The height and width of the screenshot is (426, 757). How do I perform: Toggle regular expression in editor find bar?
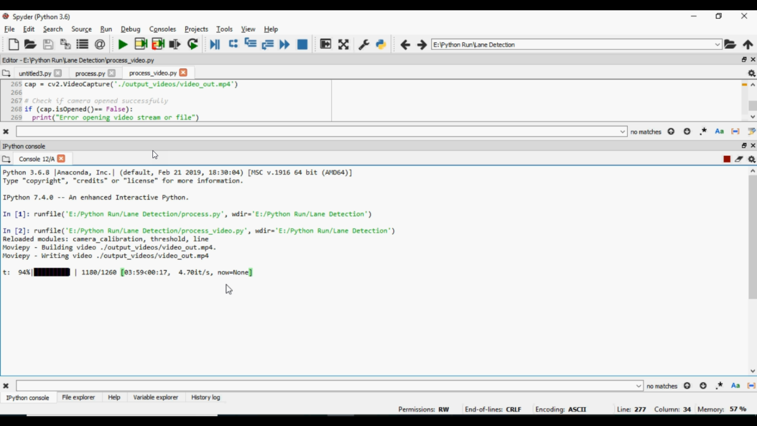tap(703, 132)
